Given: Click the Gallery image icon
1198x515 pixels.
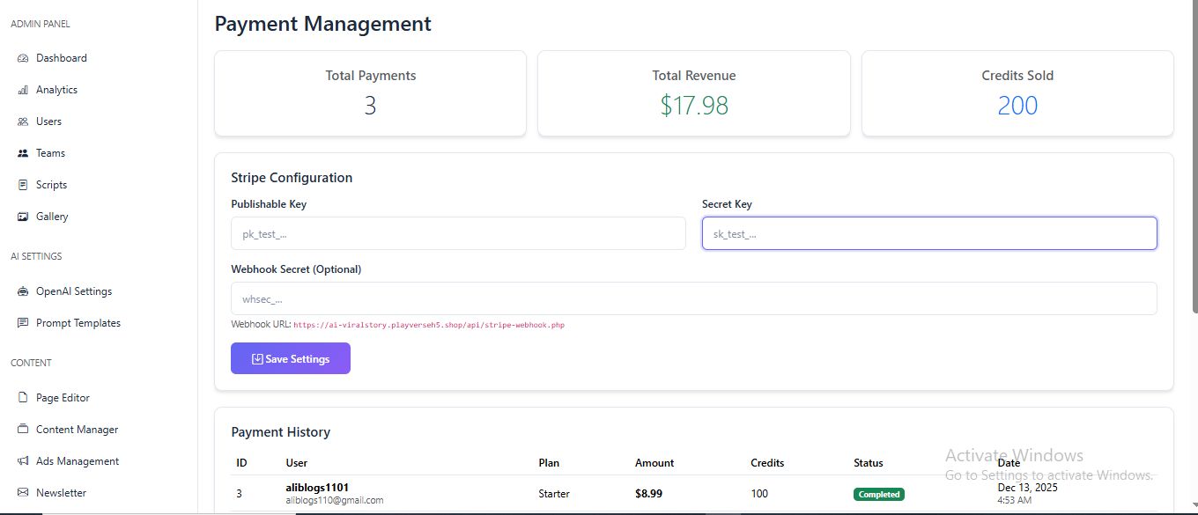Looking at the screenshot, I should (23, 217).
